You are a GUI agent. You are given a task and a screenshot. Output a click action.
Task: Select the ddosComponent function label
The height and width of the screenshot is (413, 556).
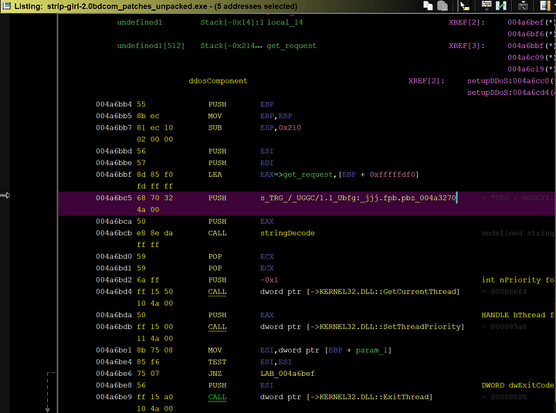pos(218,81)
